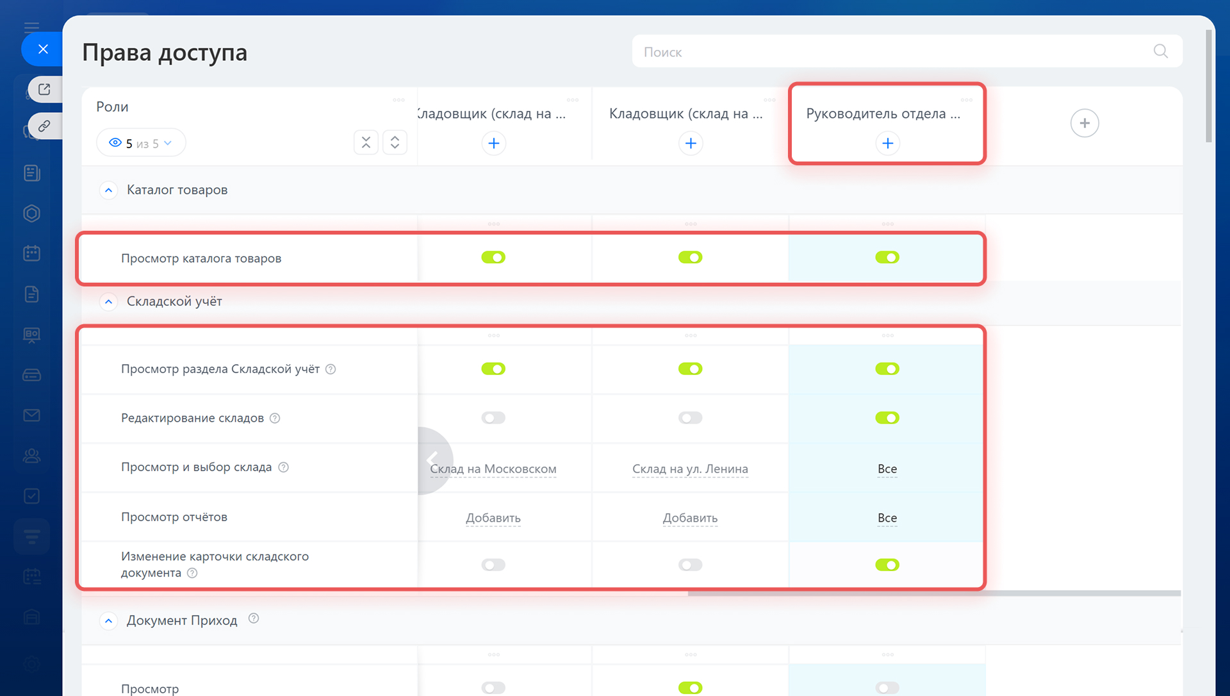This screenshot has height=696, width=1230.
Task: Click the expand all rows icon
Action: coord(395,142)
